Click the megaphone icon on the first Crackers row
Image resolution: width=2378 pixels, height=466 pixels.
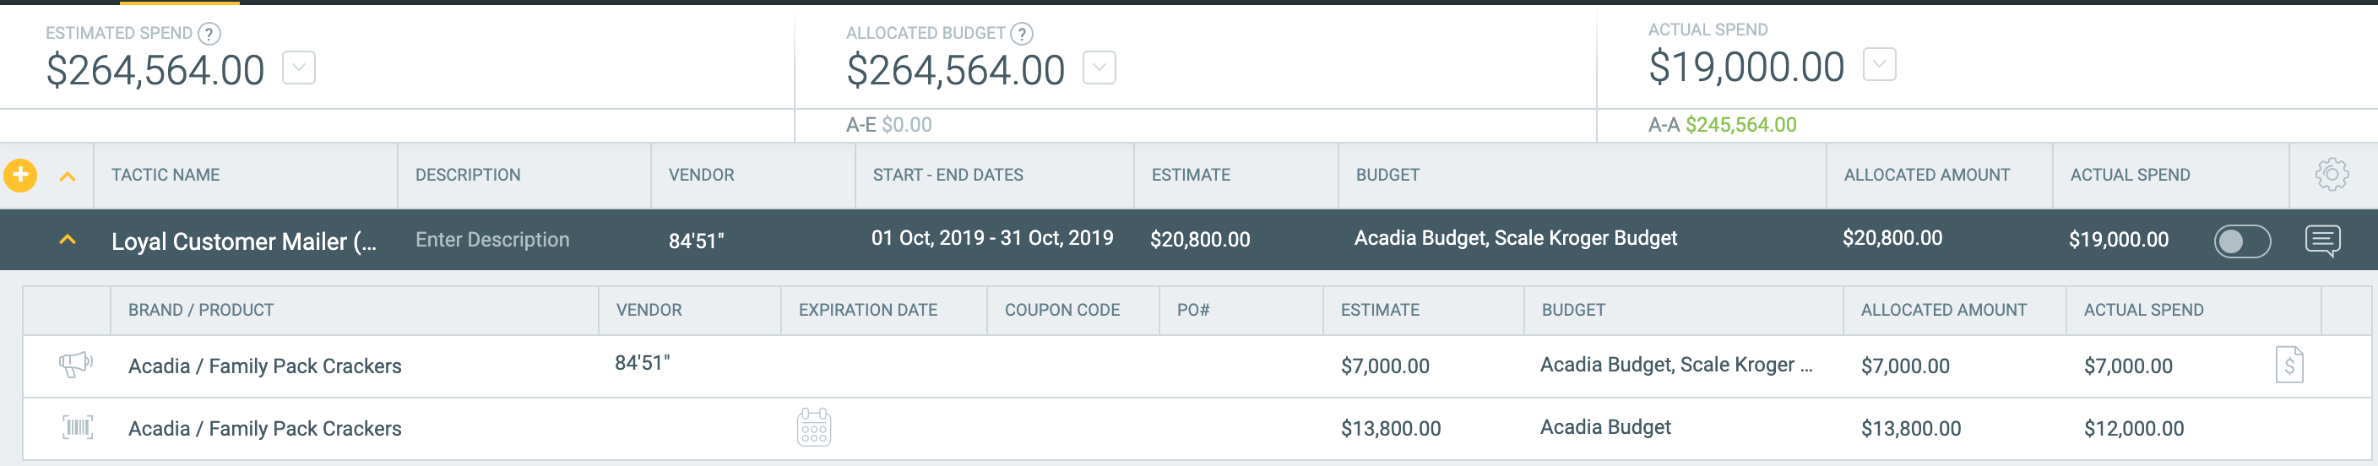pyautogui.click(x=76, y=365)
